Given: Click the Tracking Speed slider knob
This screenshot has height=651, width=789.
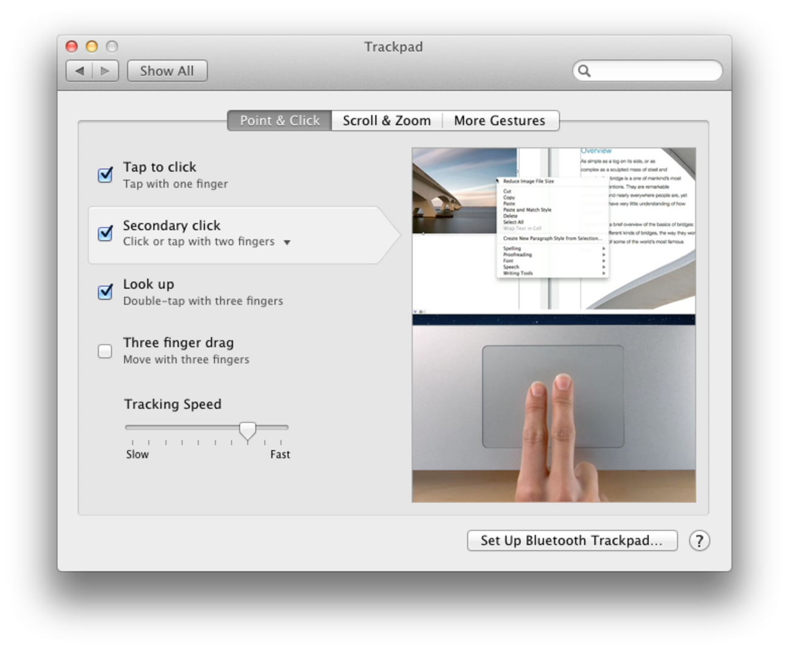Looking at the screenshot, I should click(247, 431).
